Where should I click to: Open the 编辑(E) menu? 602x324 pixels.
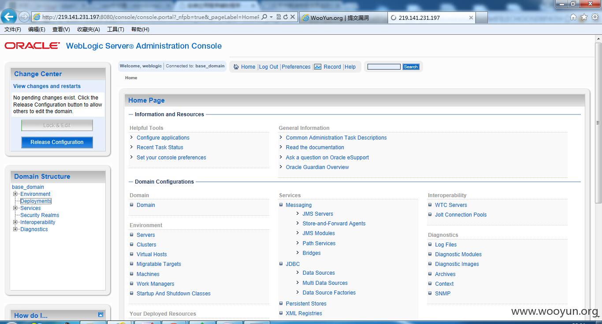pyautogui.click(x=37, y=29)
